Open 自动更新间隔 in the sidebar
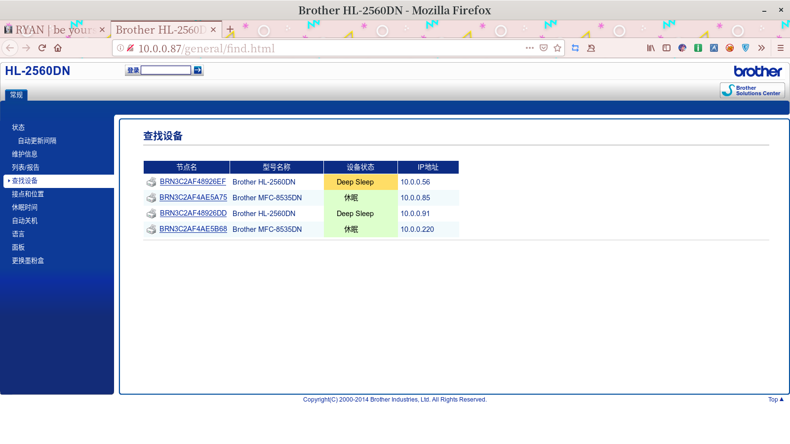 pos(37,141)
